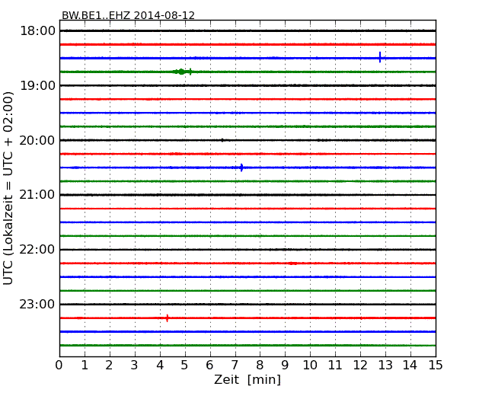
Task: Select the 23:00 time axis label
Action: coord(37,304)
